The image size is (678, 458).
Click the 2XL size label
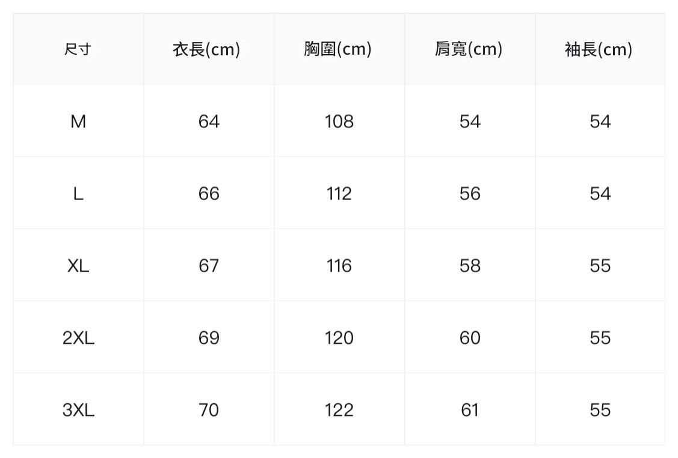point(78,338)
